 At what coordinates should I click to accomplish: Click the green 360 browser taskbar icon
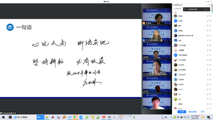click(87, 117)
